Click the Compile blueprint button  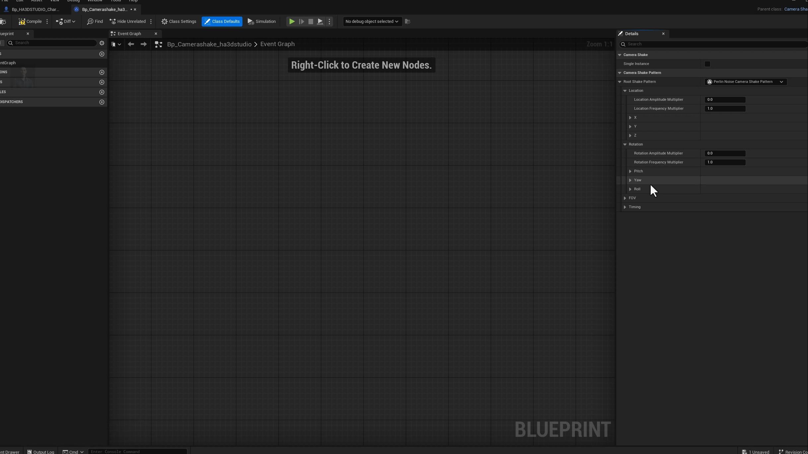coord(30,22)
